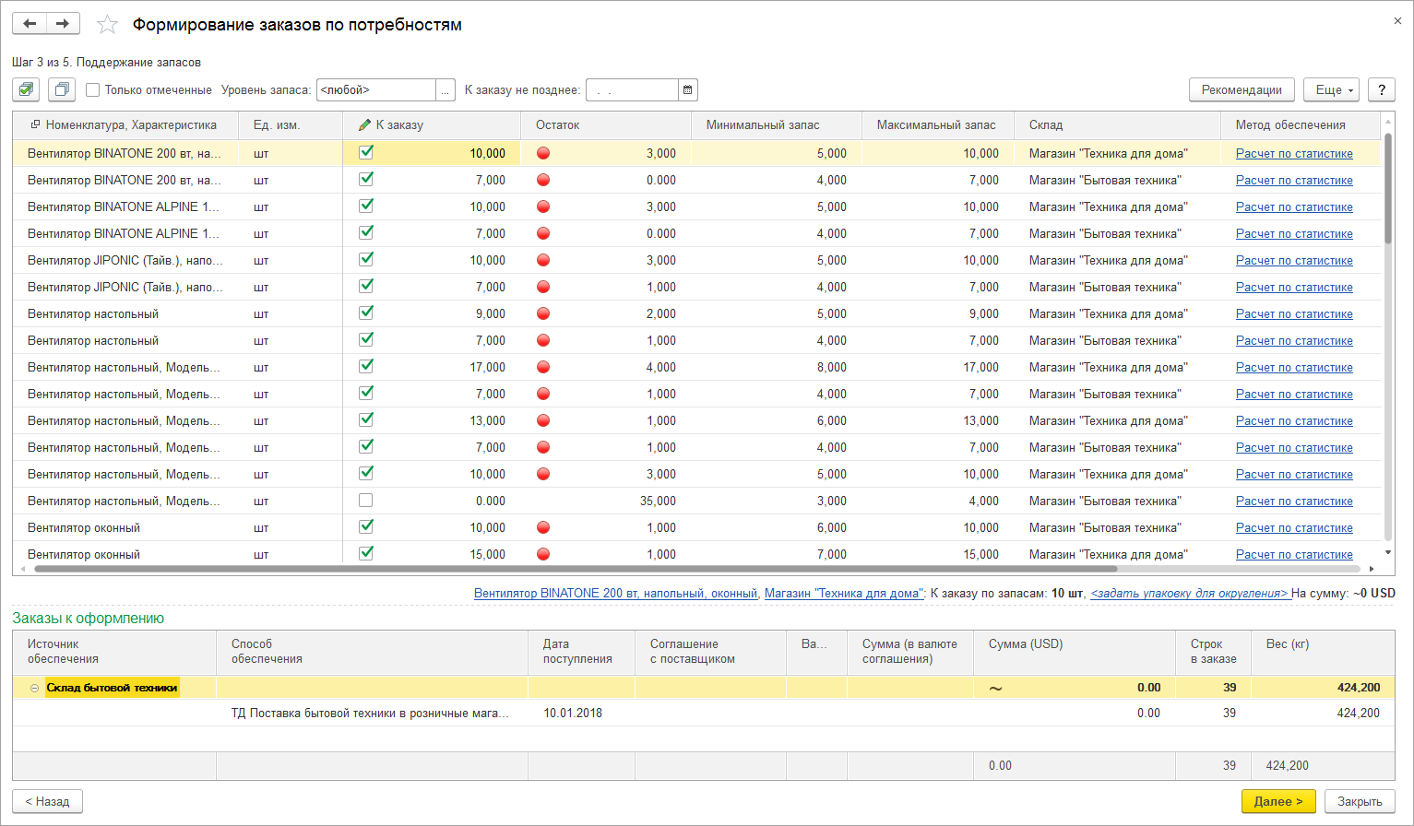1414x826 pixels.
Task: Click the К заказу не позднее date field
Action: [x=633, y=89]
